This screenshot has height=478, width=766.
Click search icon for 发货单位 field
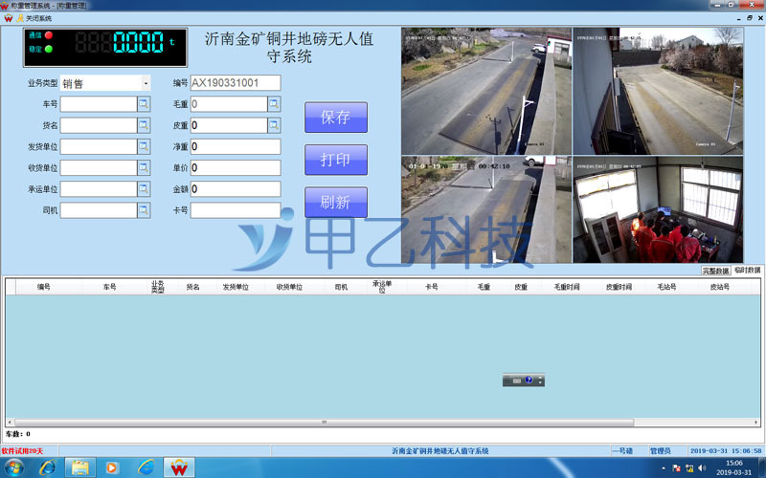(x=144, y=146)
